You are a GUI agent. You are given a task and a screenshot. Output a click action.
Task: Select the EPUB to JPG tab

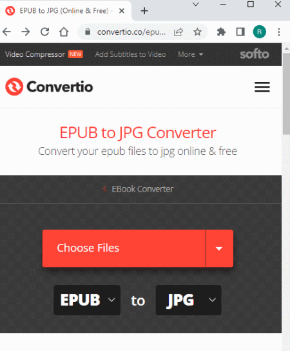pyautogui.click(x=66, y=11)
